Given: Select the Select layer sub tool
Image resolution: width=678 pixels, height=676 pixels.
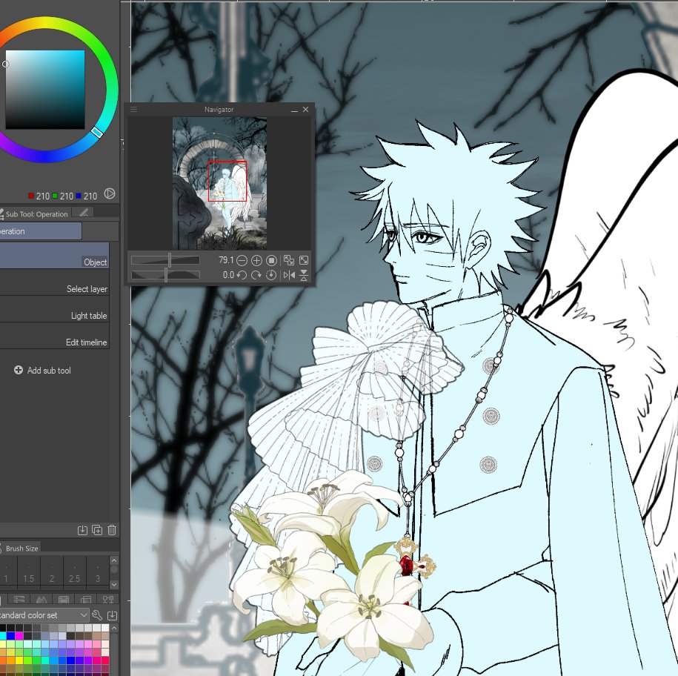Looking at the screenshot, I should coord(55,282).
